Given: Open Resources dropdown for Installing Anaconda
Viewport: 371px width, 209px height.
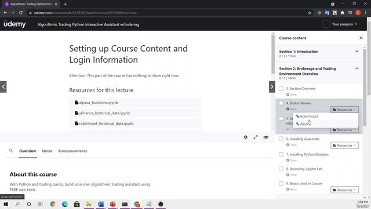Looking at the screenshot, I should 344,145.
